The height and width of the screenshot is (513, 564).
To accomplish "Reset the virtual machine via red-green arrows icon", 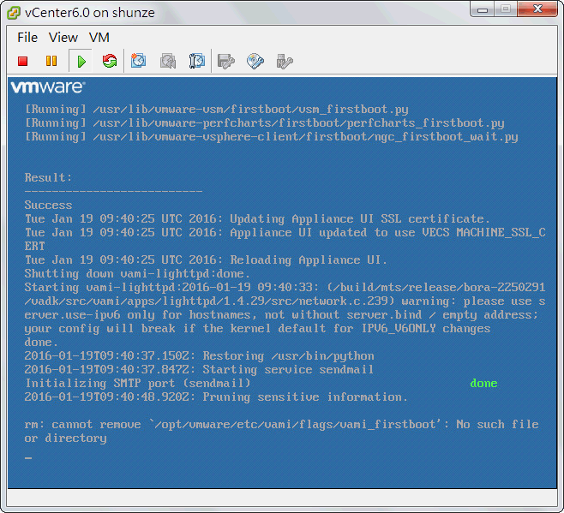I will tap(110, 61).
